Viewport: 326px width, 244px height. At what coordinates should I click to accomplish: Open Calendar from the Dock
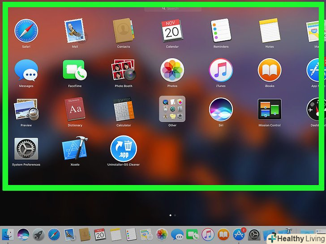(100, 235)
